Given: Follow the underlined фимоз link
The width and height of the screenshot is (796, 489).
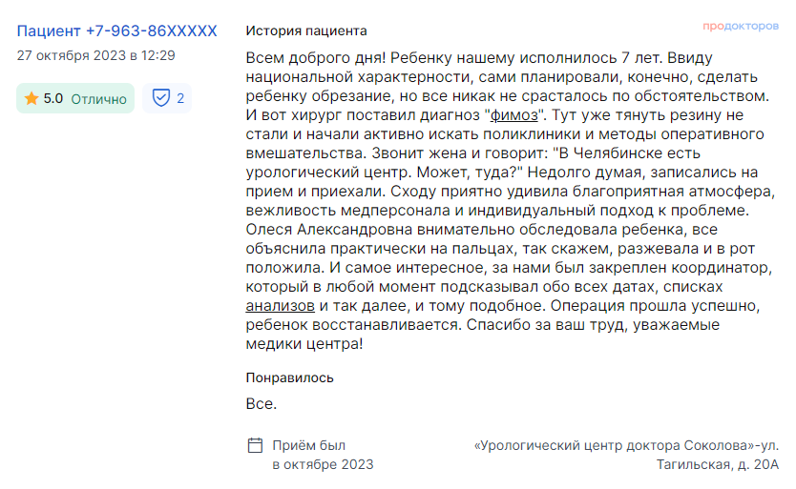Looking at the screenshot, I should click(x=513, y=115).
